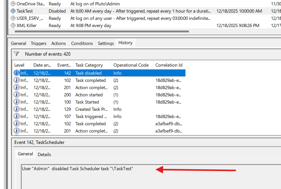Sort by the Event ID column header
The width and height of the screenshot is (281, 189).
coord(64,65)
